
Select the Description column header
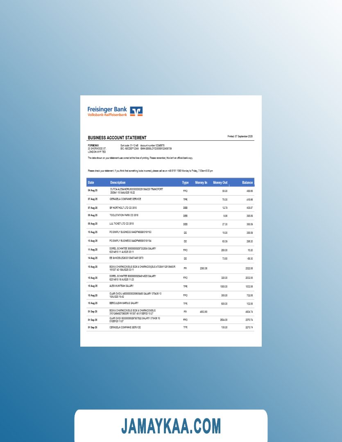(x=118, y=183)
